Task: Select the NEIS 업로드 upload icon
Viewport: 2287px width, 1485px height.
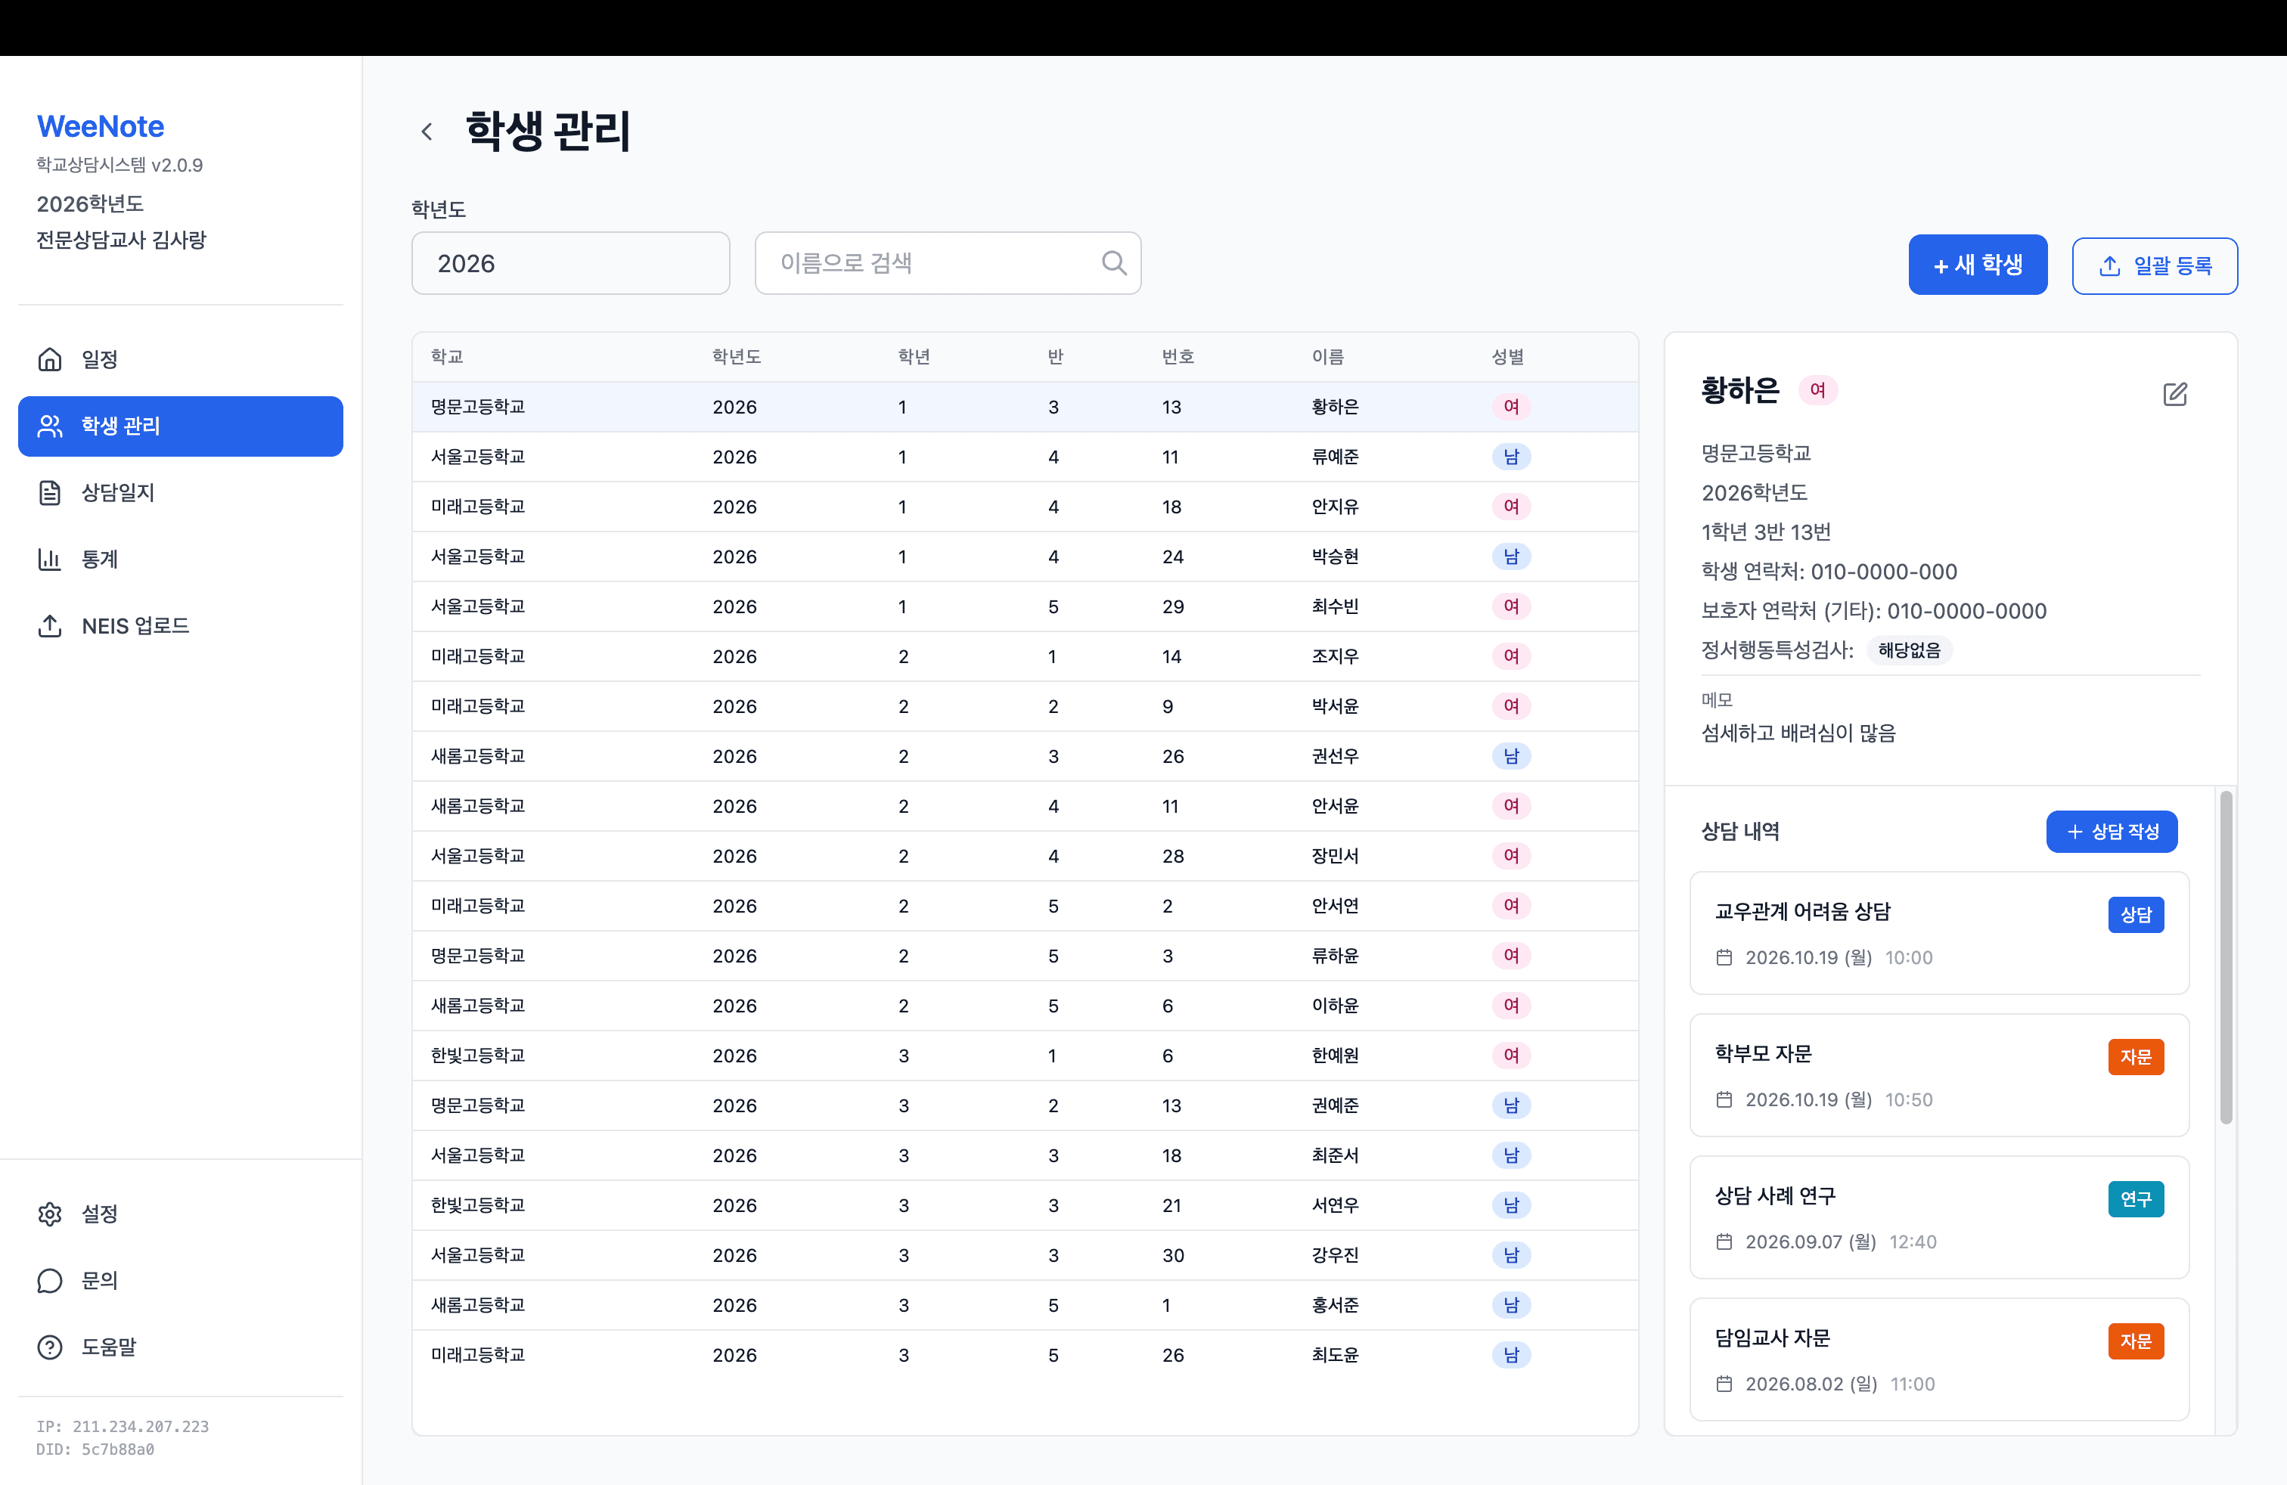Action: pos(50,626)
